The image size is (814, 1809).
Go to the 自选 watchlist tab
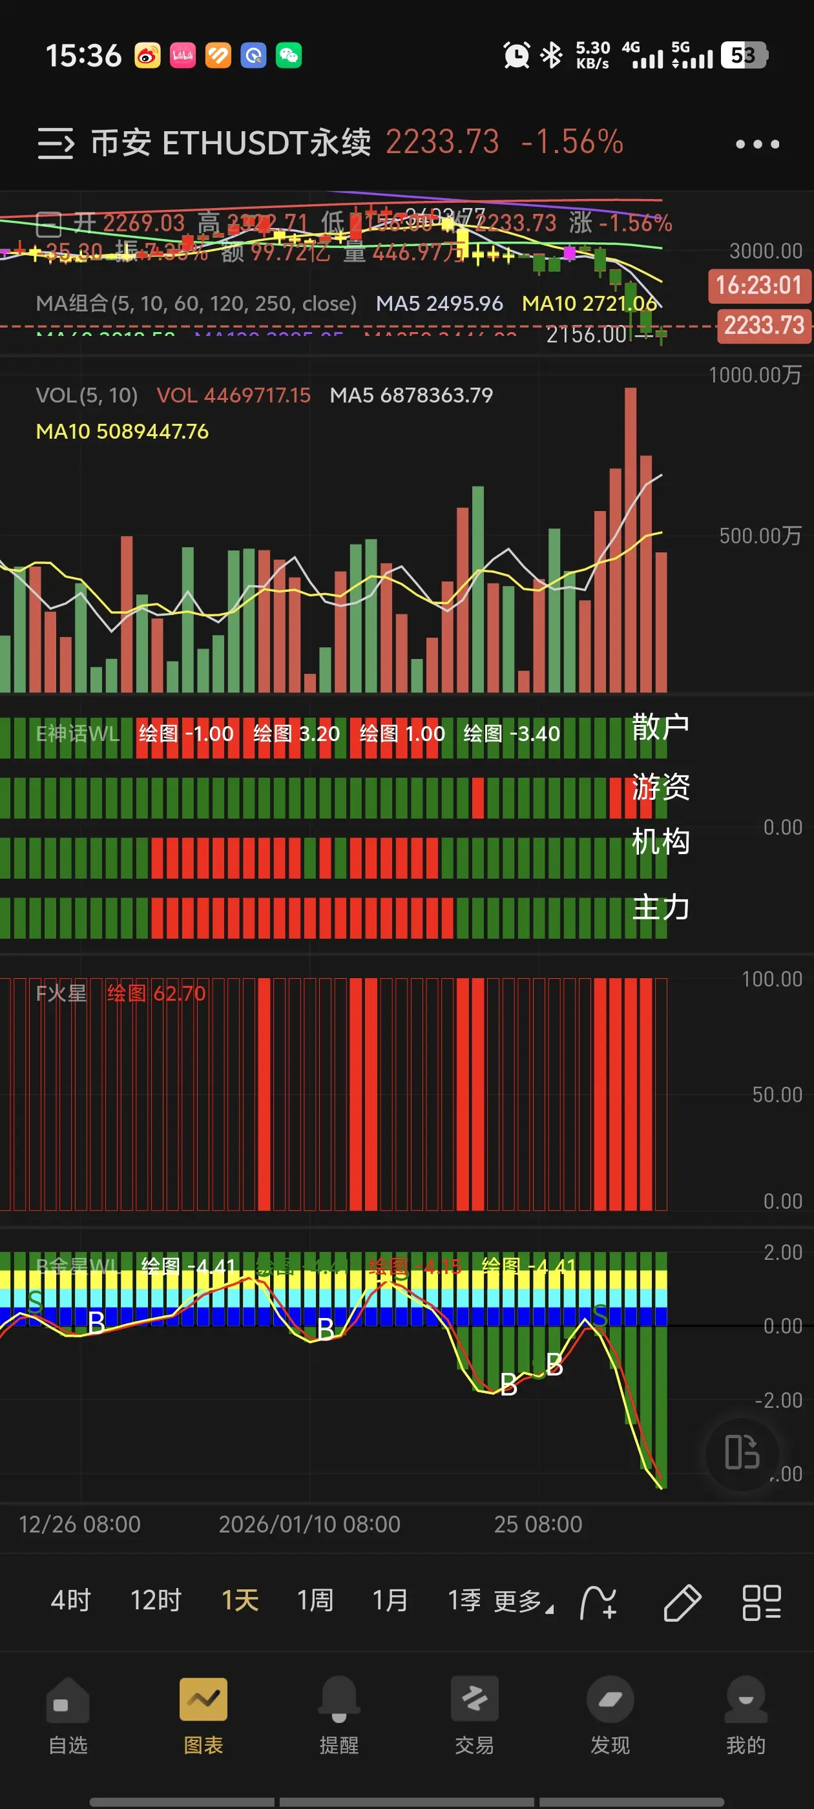[x=68, y=1717]
